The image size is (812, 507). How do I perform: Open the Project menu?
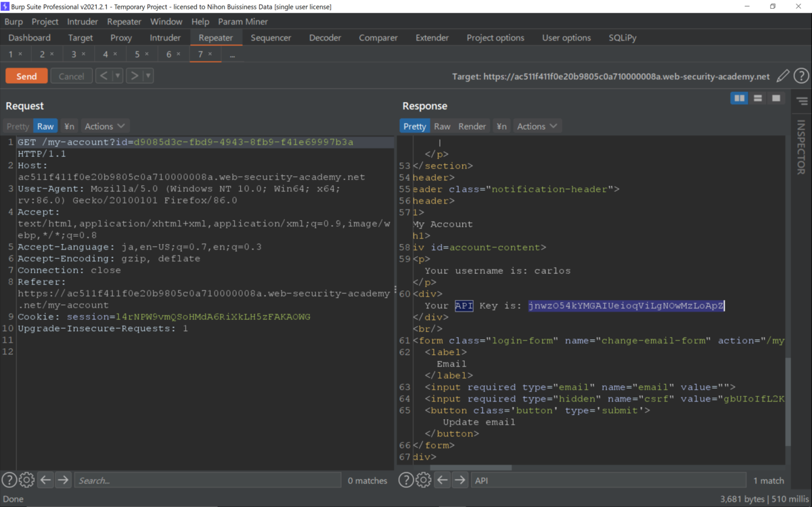pos(45,22)
